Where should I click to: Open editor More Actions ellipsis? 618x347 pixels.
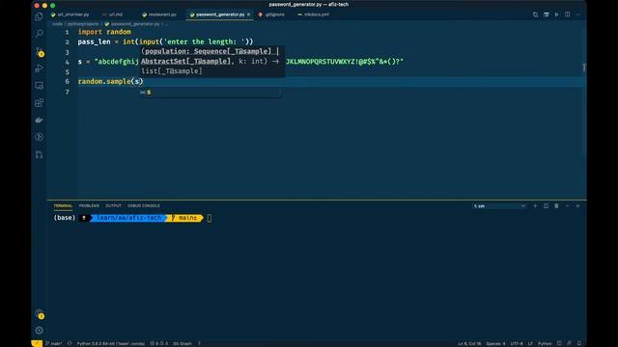(x=577, y=14)
